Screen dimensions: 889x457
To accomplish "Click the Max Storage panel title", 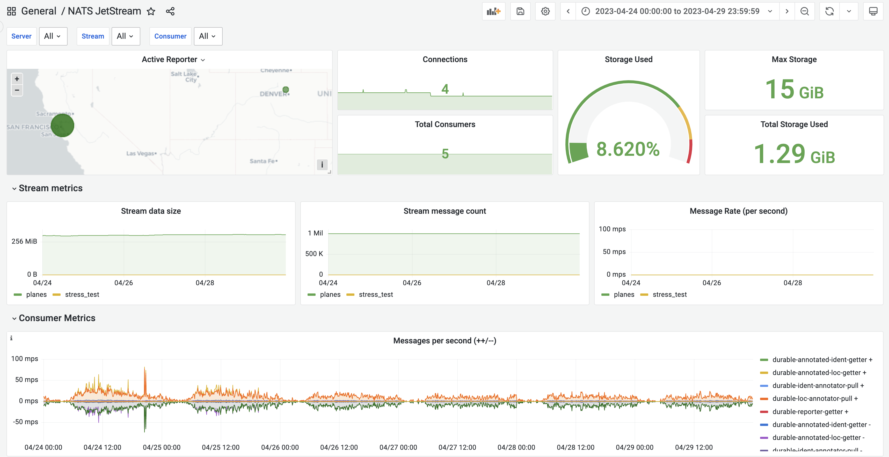I will [x=794, y=59].
